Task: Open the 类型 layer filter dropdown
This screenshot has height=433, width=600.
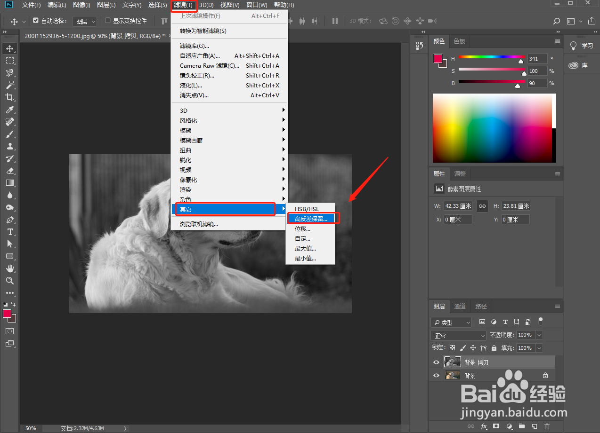Action: pos(451,322)
